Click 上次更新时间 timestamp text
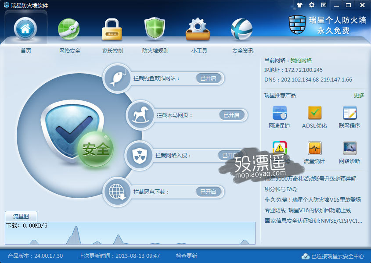Screen dimensions: 371x263 [119, 256]
